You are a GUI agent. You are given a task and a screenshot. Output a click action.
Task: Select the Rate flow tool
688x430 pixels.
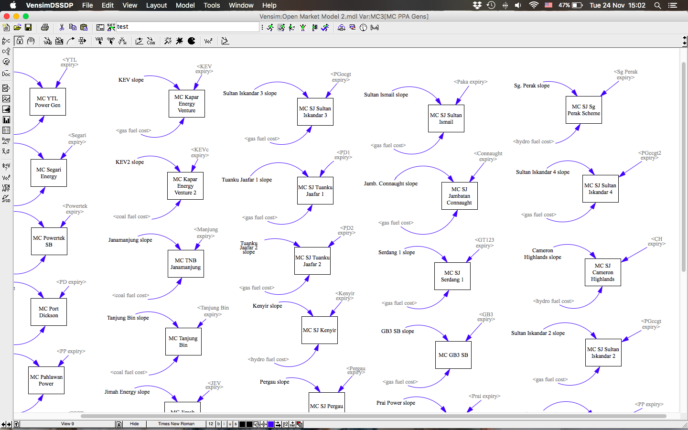[82, 41]
